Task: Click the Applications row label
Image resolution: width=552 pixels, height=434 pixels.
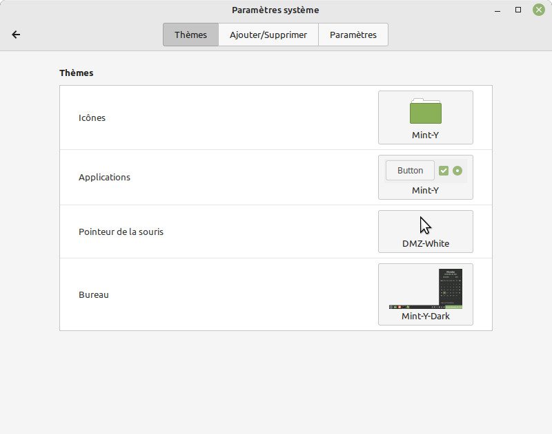Action: [105, 177]
